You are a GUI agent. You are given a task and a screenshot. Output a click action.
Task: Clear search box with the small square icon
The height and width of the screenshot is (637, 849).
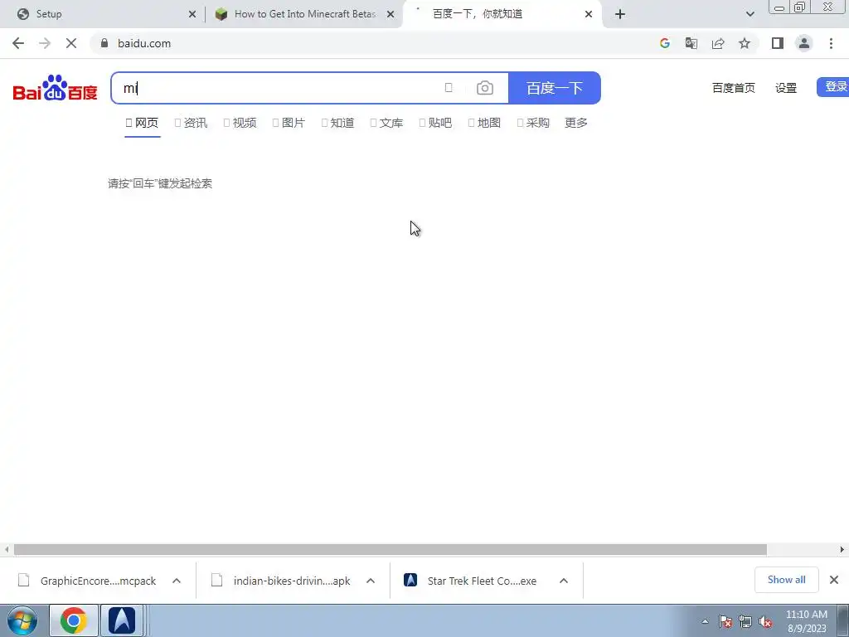449,88
